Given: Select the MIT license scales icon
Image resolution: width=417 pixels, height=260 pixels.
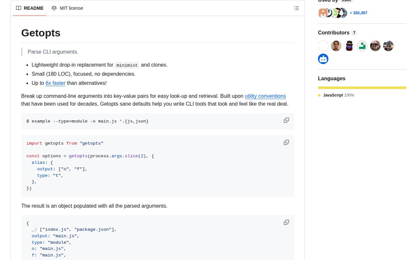Looking at the screenshot, I should tap(54, 8).
